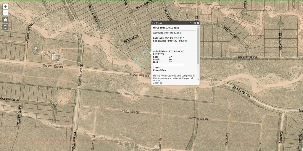Return to the default home extent
Viewport: 303px width, 151px height.
pyautogui.click(x=5, y=20)
